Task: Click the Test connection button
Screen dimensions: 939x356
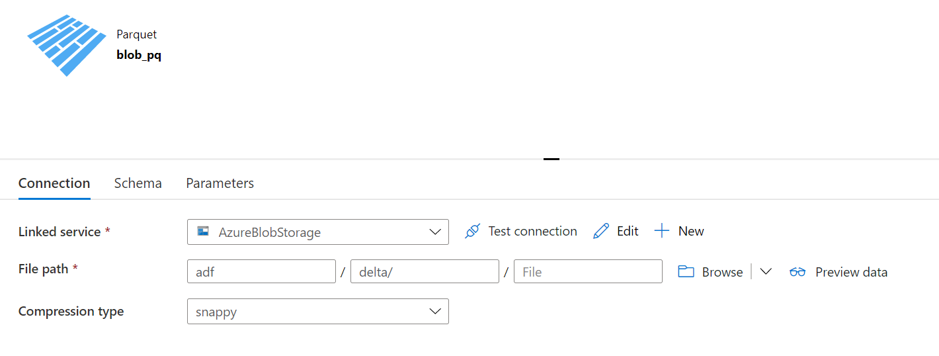Action: click(x=521, y=231)
